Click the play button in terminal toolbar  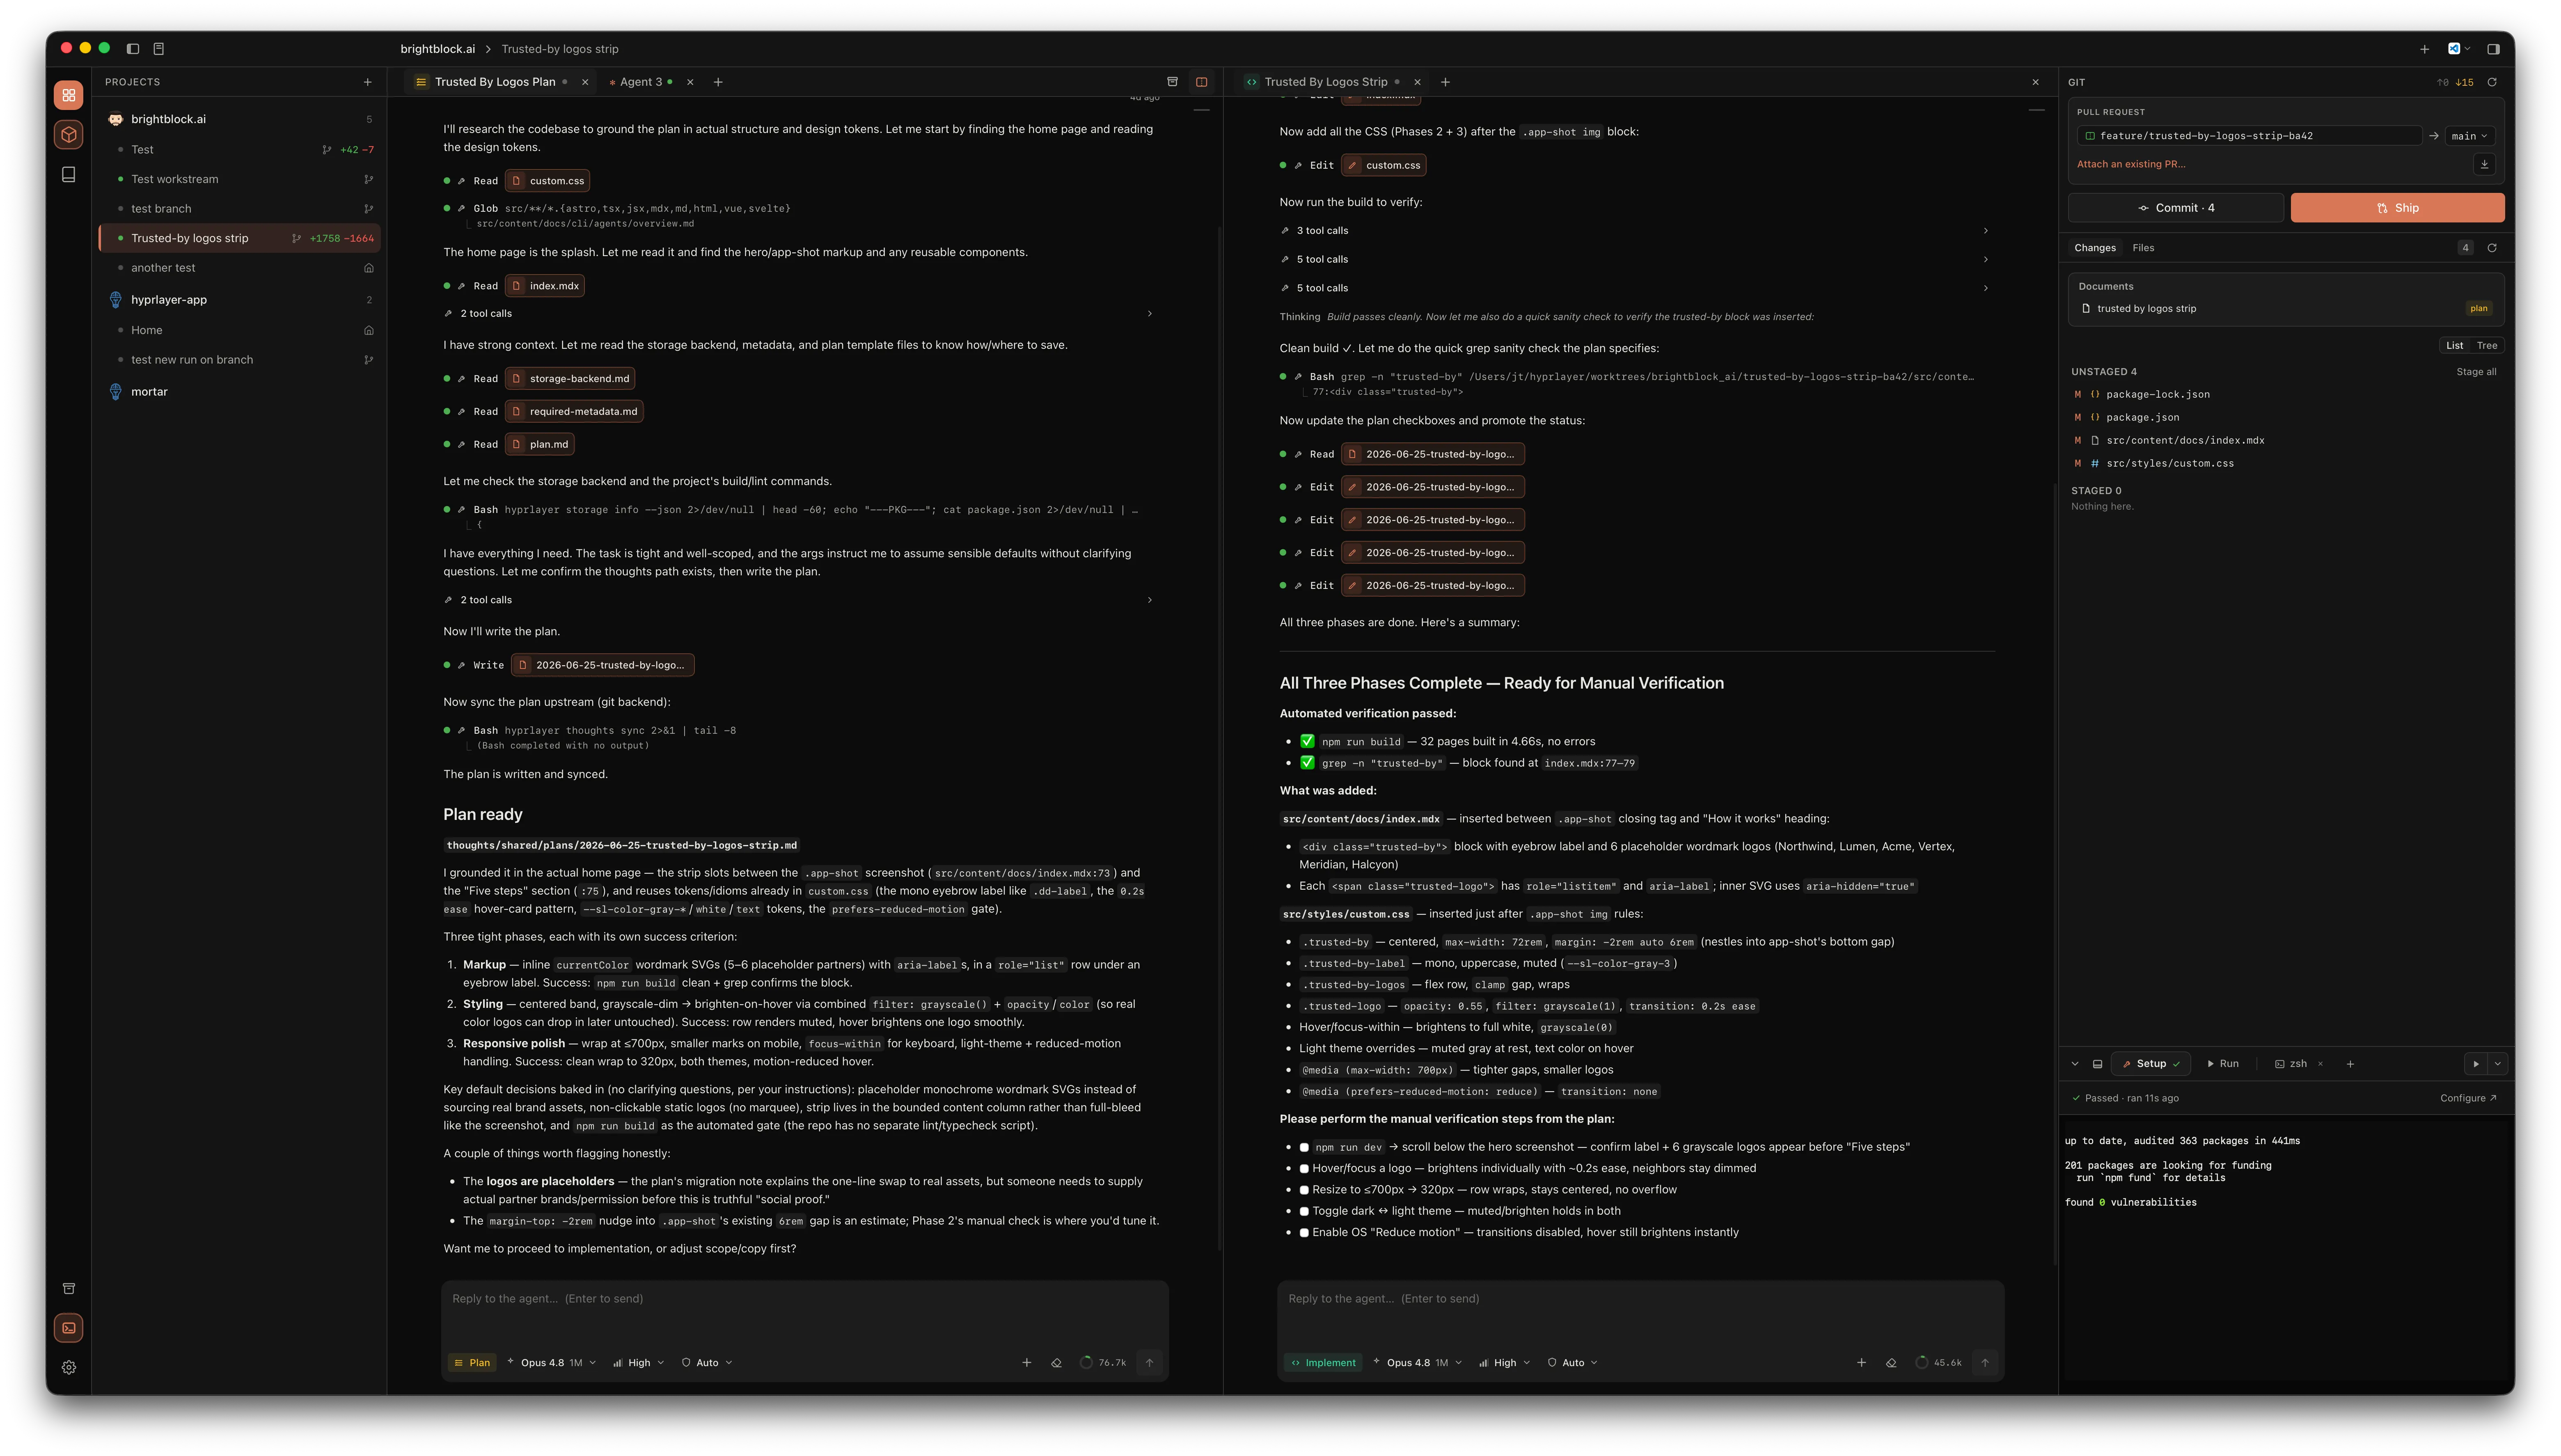click(x=2476, y=1064)
